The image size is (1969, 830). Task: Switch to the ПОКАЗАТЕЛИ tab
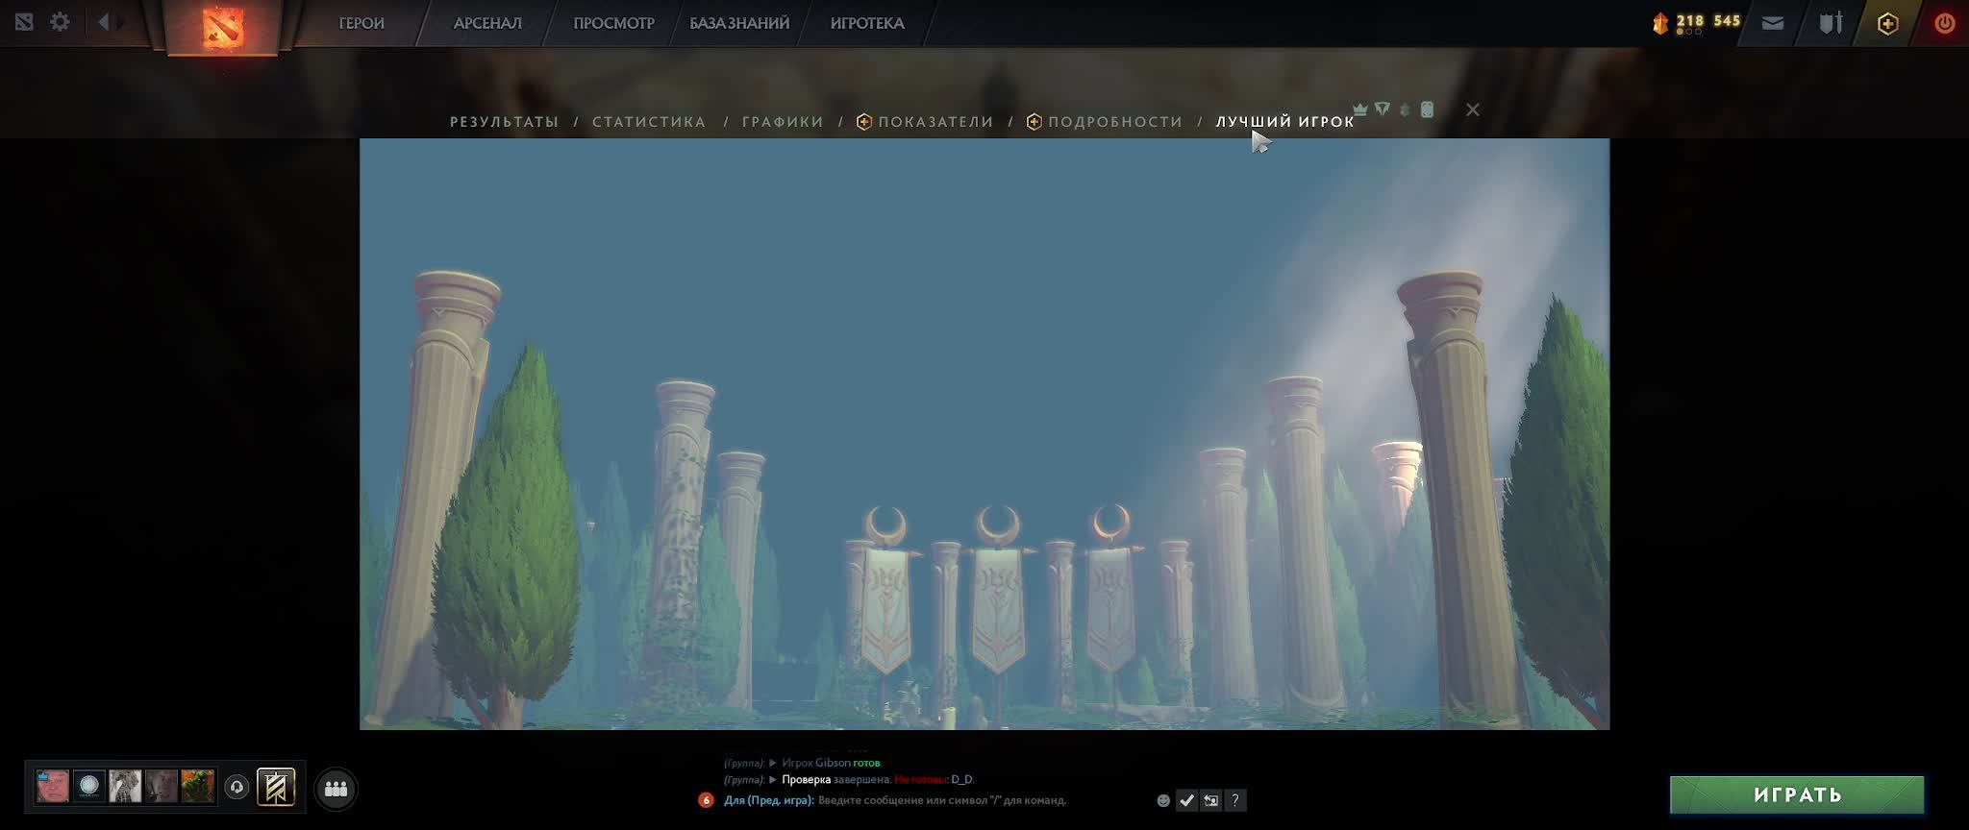click(x=935, y=122)
